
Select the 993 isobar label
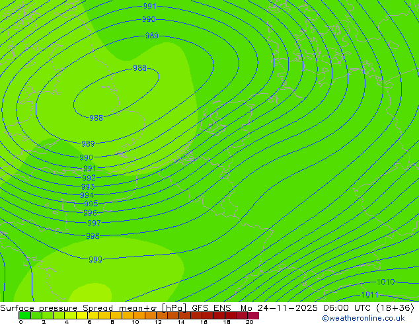[88, 186]
